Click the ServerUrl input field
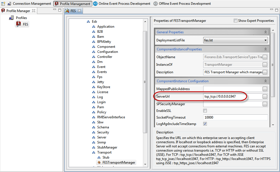This screenshot has width=280, height=172. pyautogui.click(x=233, y=96)
